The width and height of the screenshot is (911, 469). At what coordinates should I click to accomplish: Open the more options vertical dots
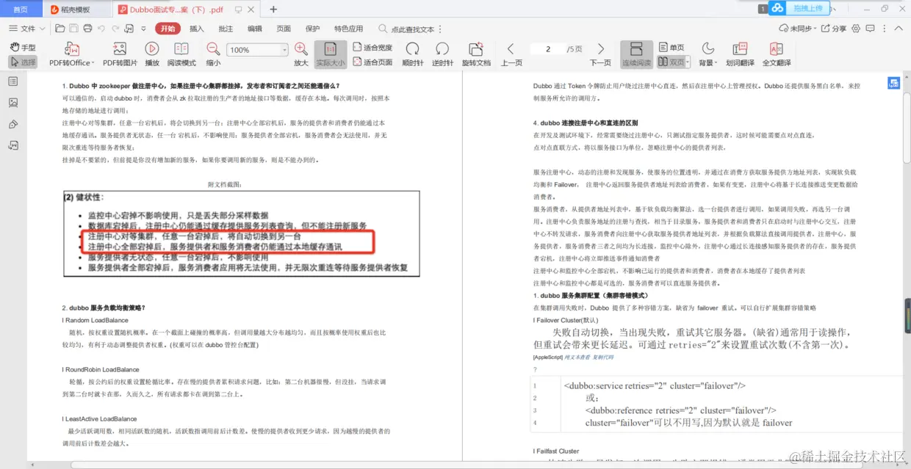click(x=885, y=29)
